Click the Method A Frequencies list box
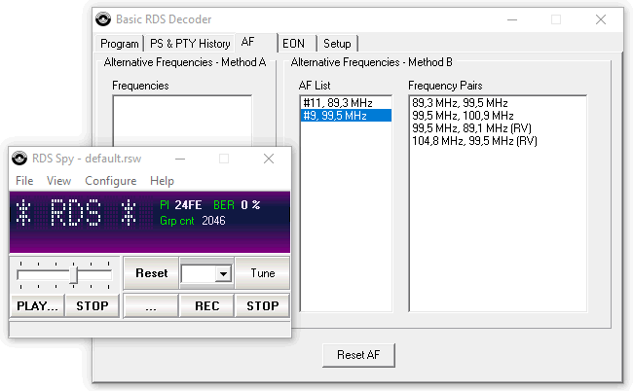Viewport: 633px width, 391px height. 182,121
